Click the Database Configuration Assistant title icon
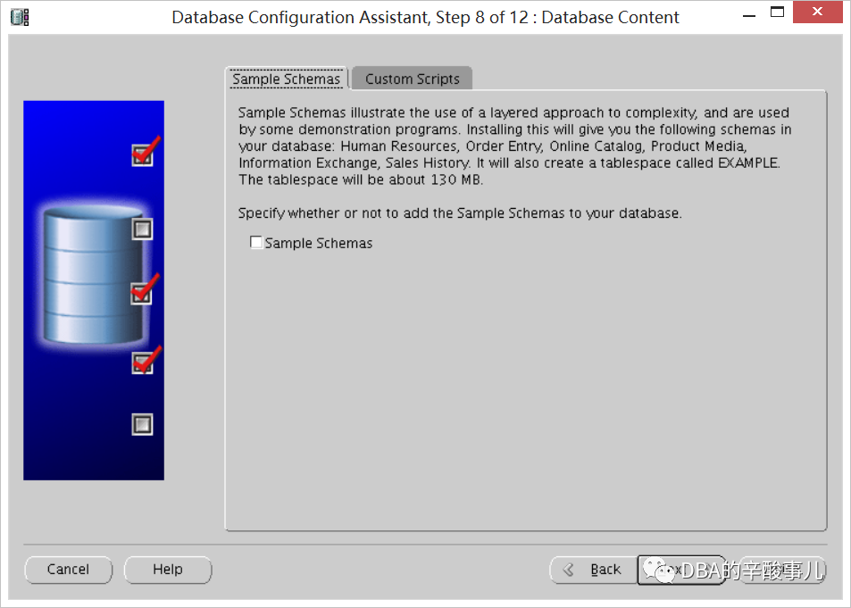Viewport: 851px width, 608px height. click(20, 17)
